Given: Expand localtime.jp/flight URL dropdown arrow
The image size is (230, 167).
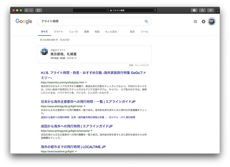Looking at the screenshot, I should [76, 151].
